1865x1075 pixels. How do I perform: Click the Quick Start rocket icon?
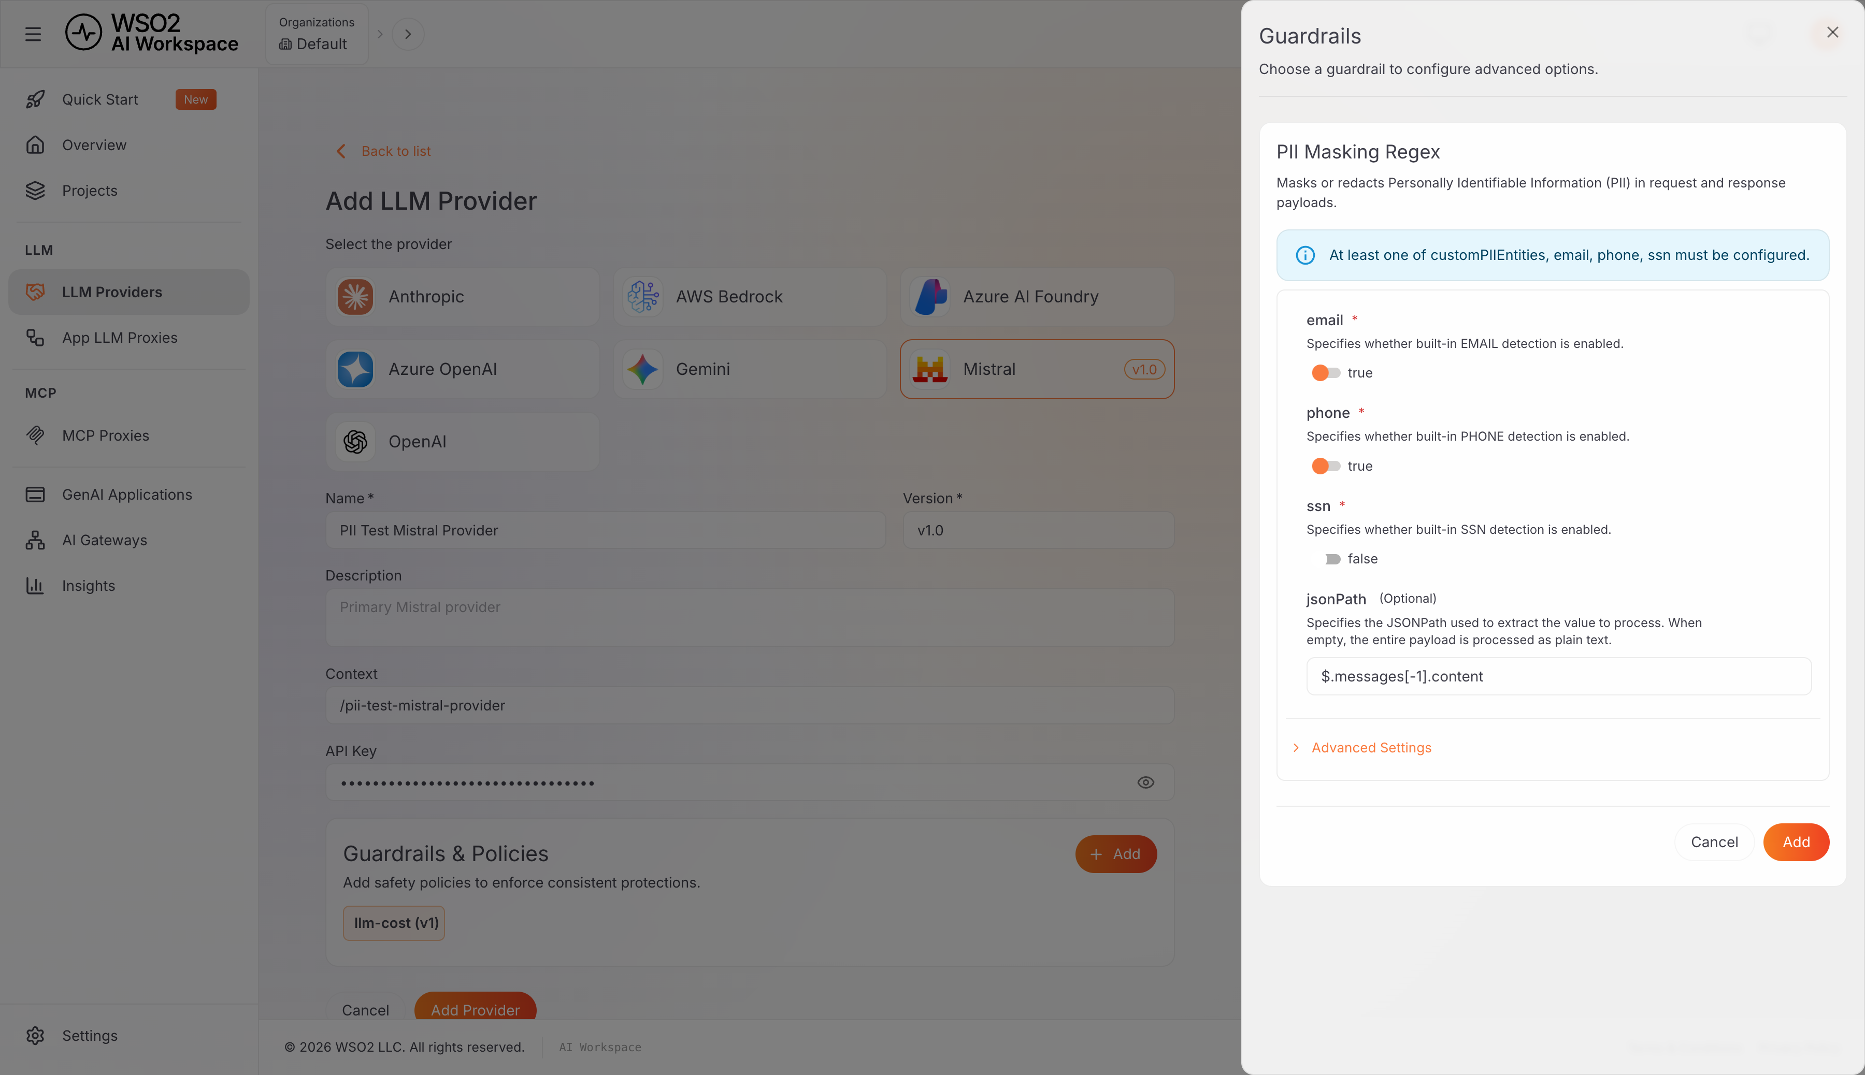tap(35, 99)
